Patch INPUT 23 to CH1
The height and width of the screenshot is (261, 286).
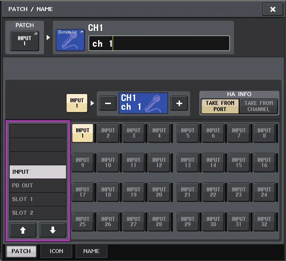pos(239,192)
